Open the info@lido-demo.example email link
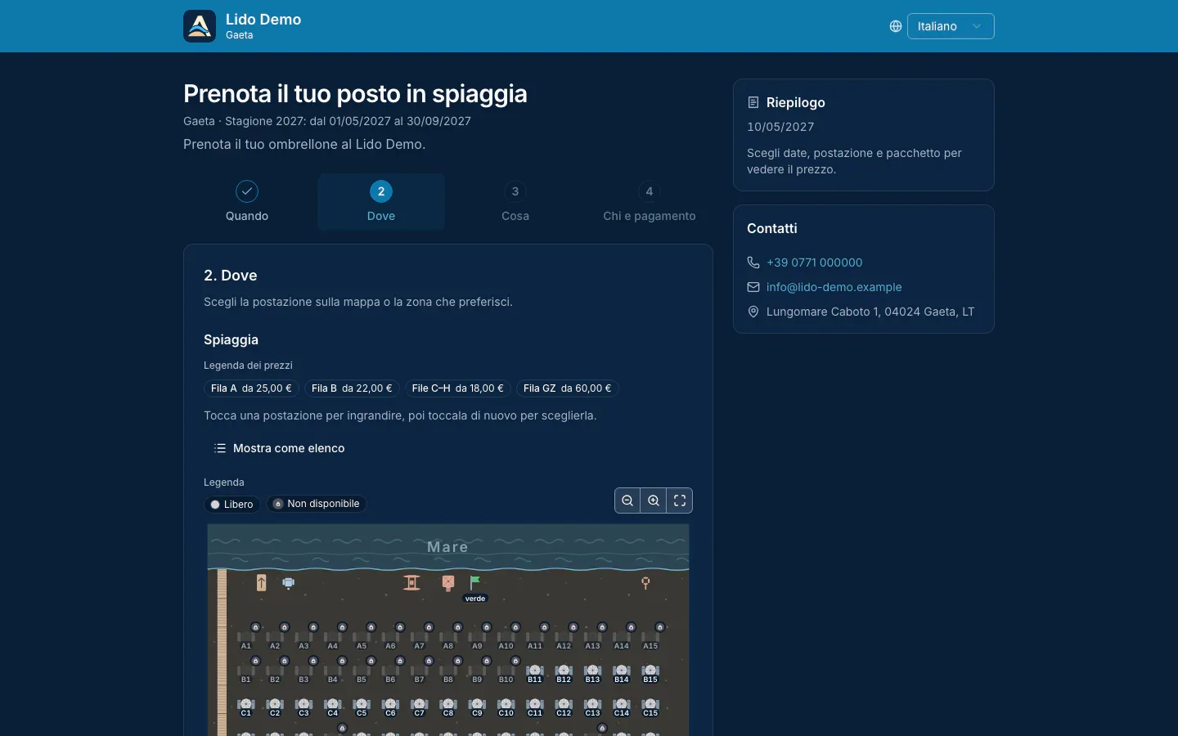 (x=834, y=287)
